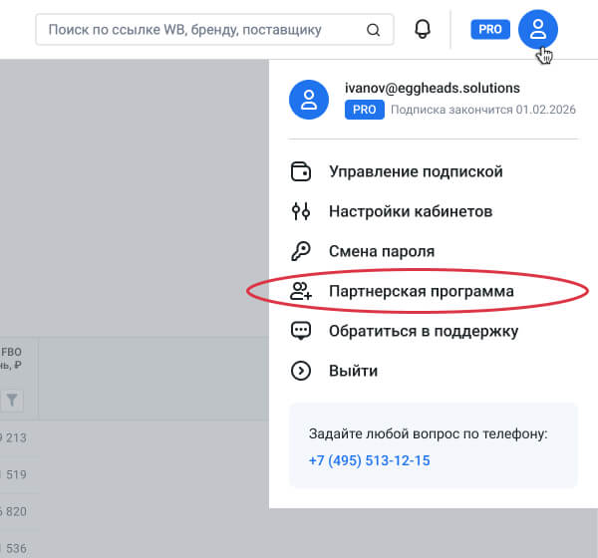The height and width of the screenshot is (558, 598).
Task: Click the notification bell icon
Action: tap(424, 30)
